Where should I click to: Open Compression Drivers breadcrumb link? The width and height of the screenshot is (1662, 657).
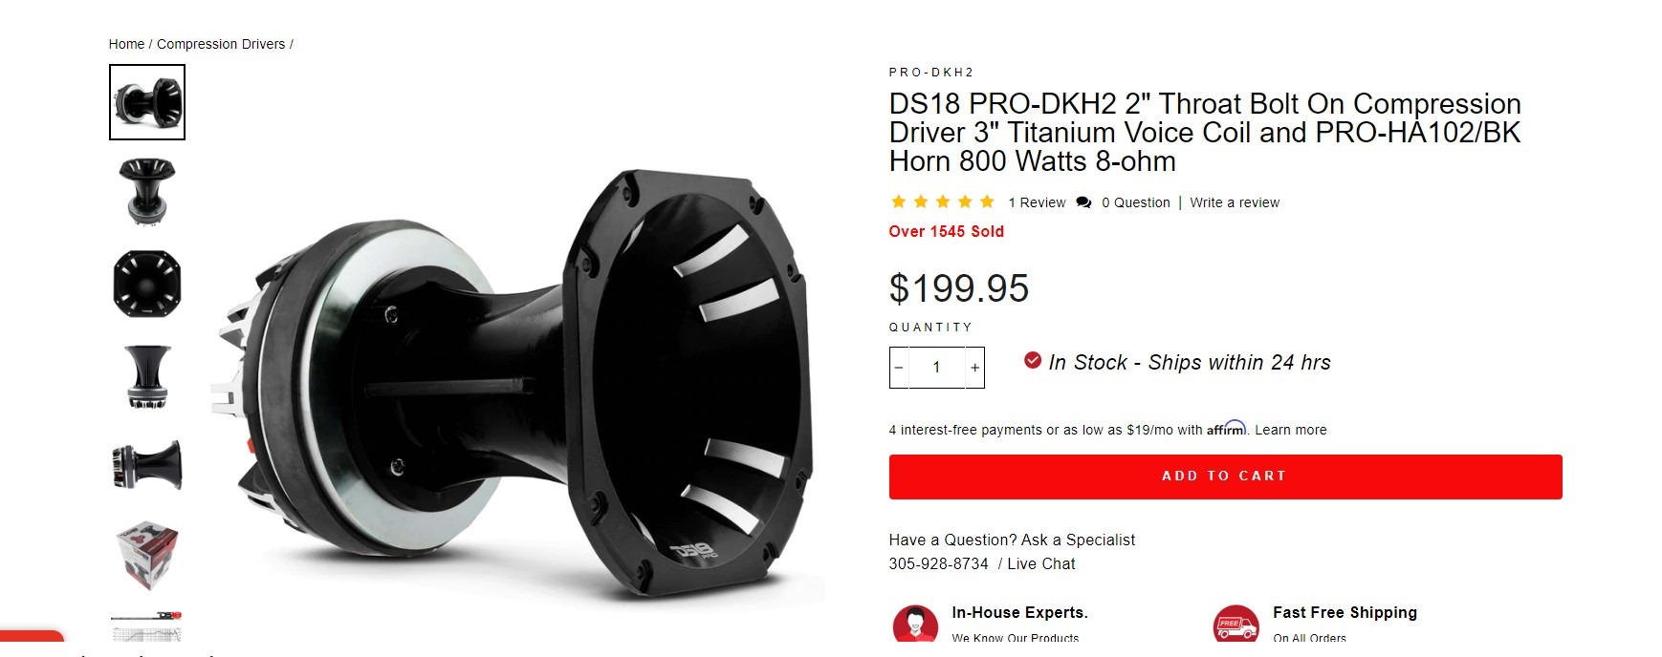coord(221,44)
